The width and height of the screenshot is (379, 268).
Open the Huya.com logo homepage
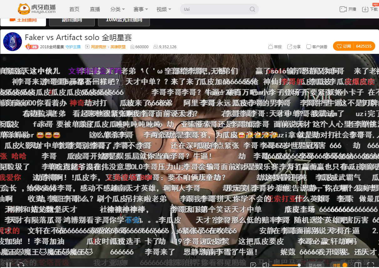pyautogui.click(x=37, y=9)
